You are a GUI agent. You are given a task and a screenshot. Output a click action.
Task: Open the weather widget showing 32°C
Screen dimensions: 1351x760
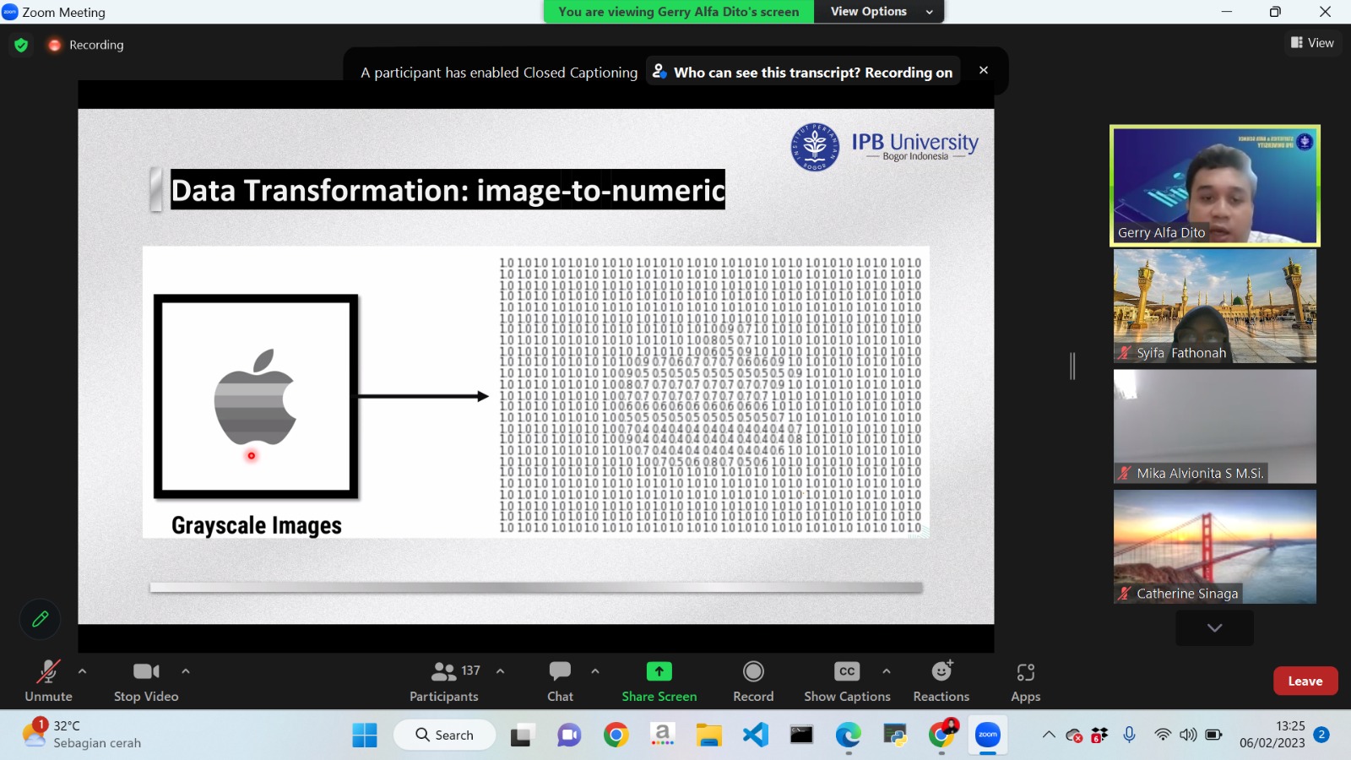click(x=83, y=735)
